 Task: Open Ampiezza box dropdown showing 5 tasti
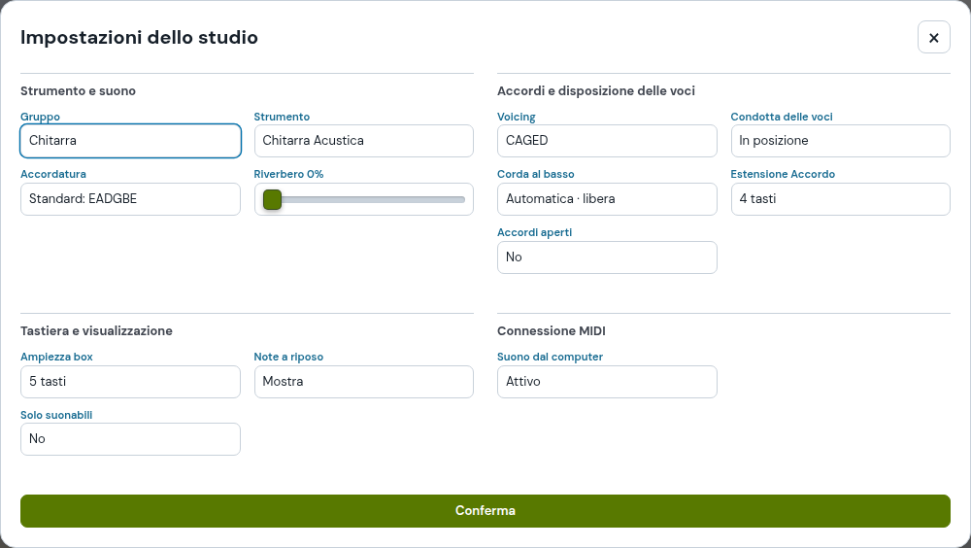click(131, 382)
